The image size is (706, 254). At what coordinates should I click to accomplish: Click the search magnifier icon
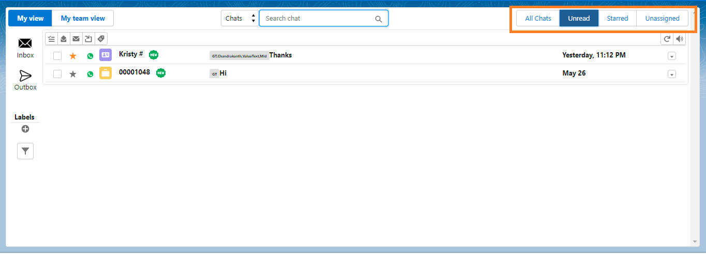[379, 19]
